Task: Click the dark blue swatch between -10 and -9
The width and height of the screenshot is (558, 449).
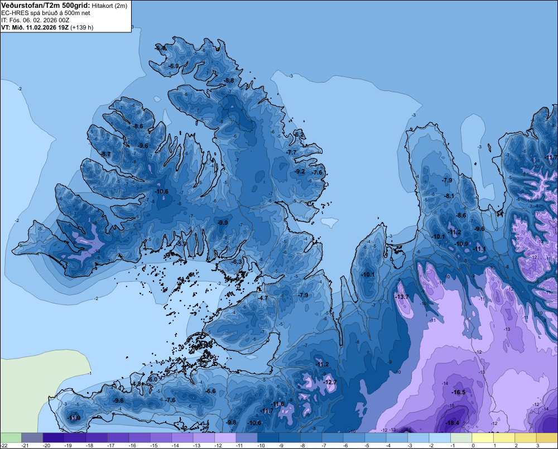Action: coord(268,437)
